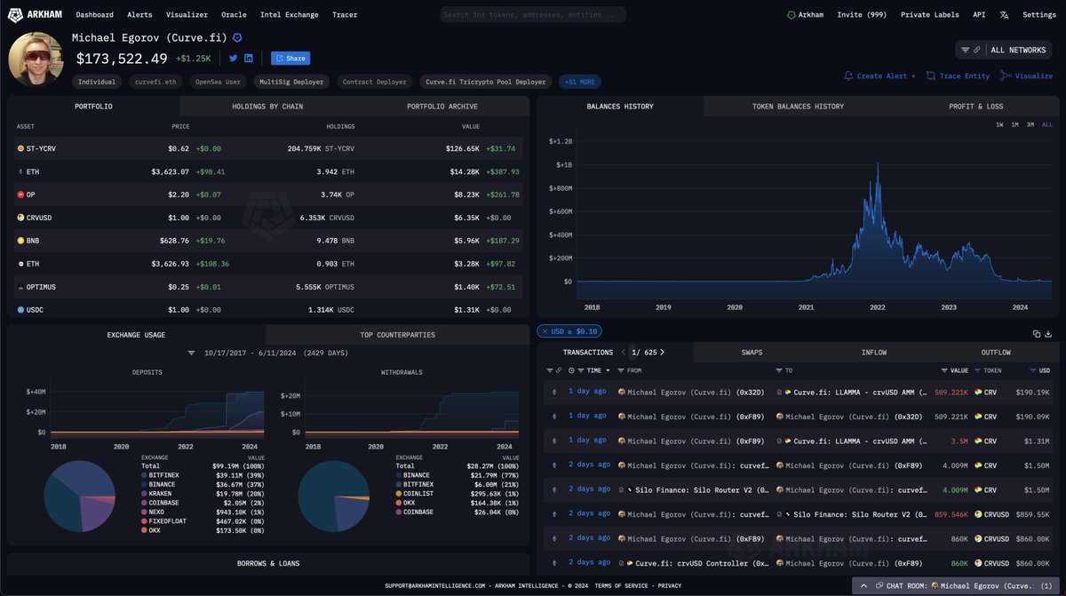
Task: Open the Invite (999) link
Action: [862, 14]
